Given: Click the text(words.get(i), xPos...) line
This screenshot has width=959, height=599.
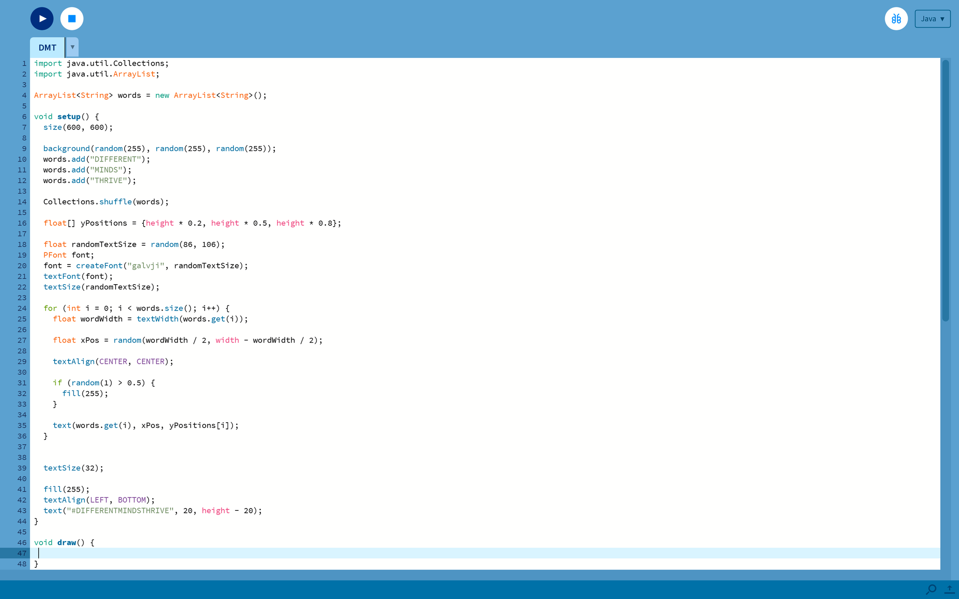Looking at the screenshot, I should (x=146, y=425).
